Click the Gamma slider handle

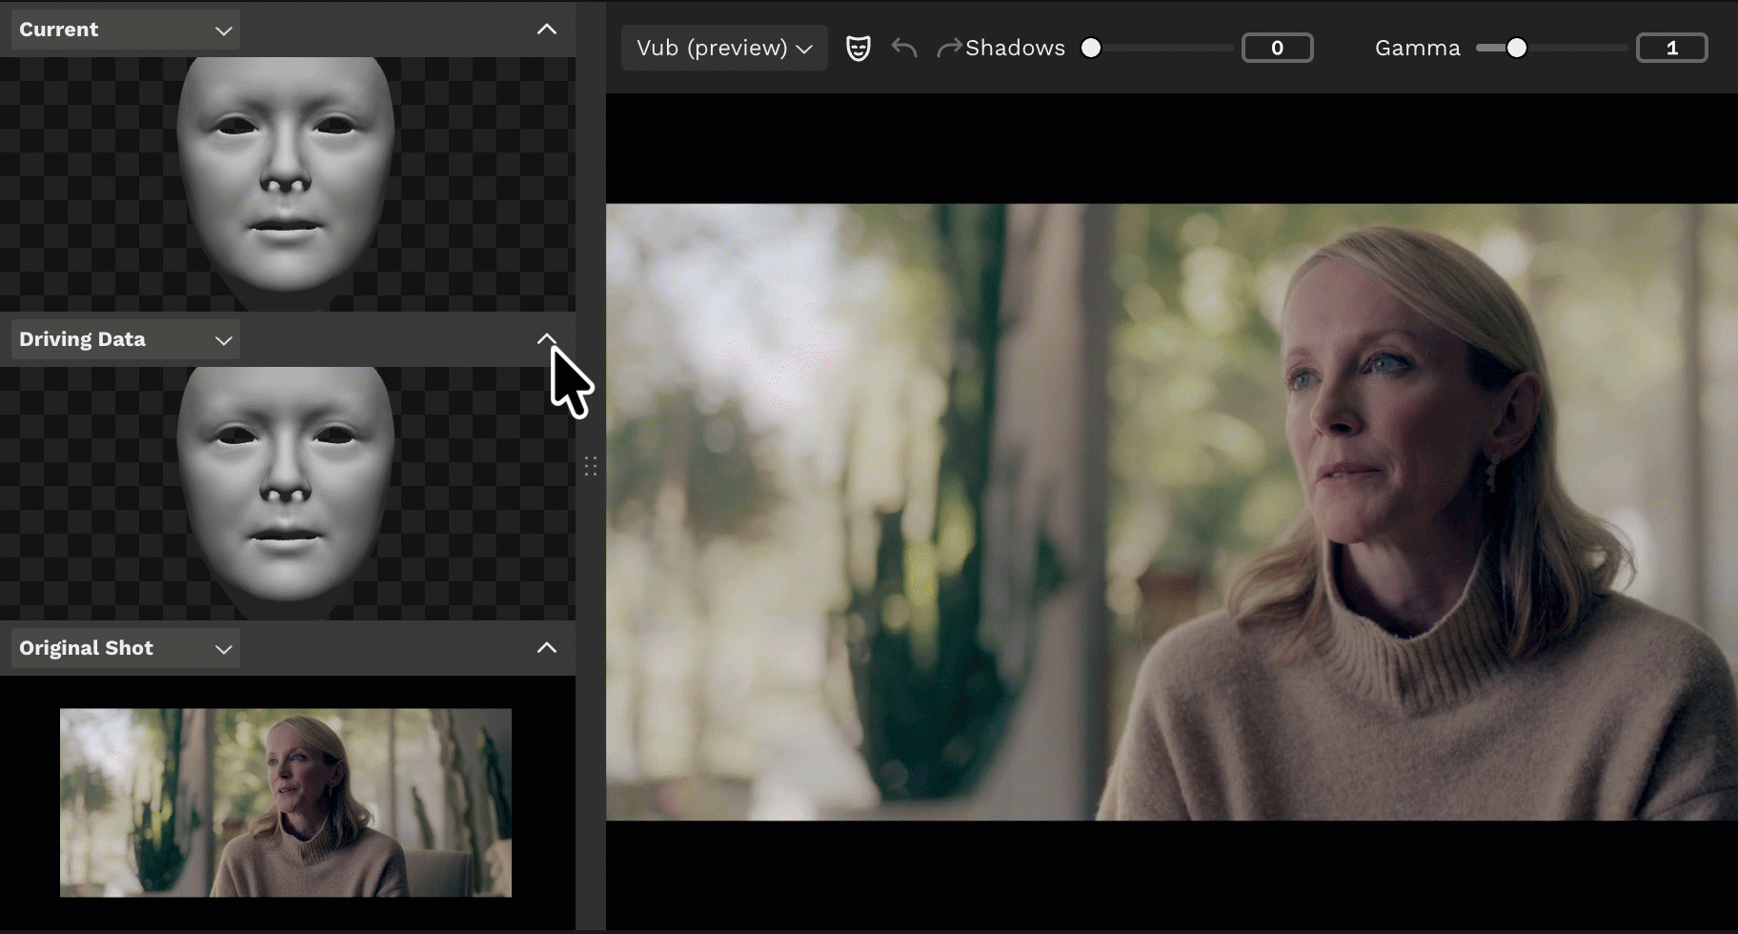pyautogui.click(x=1516, y=48)
